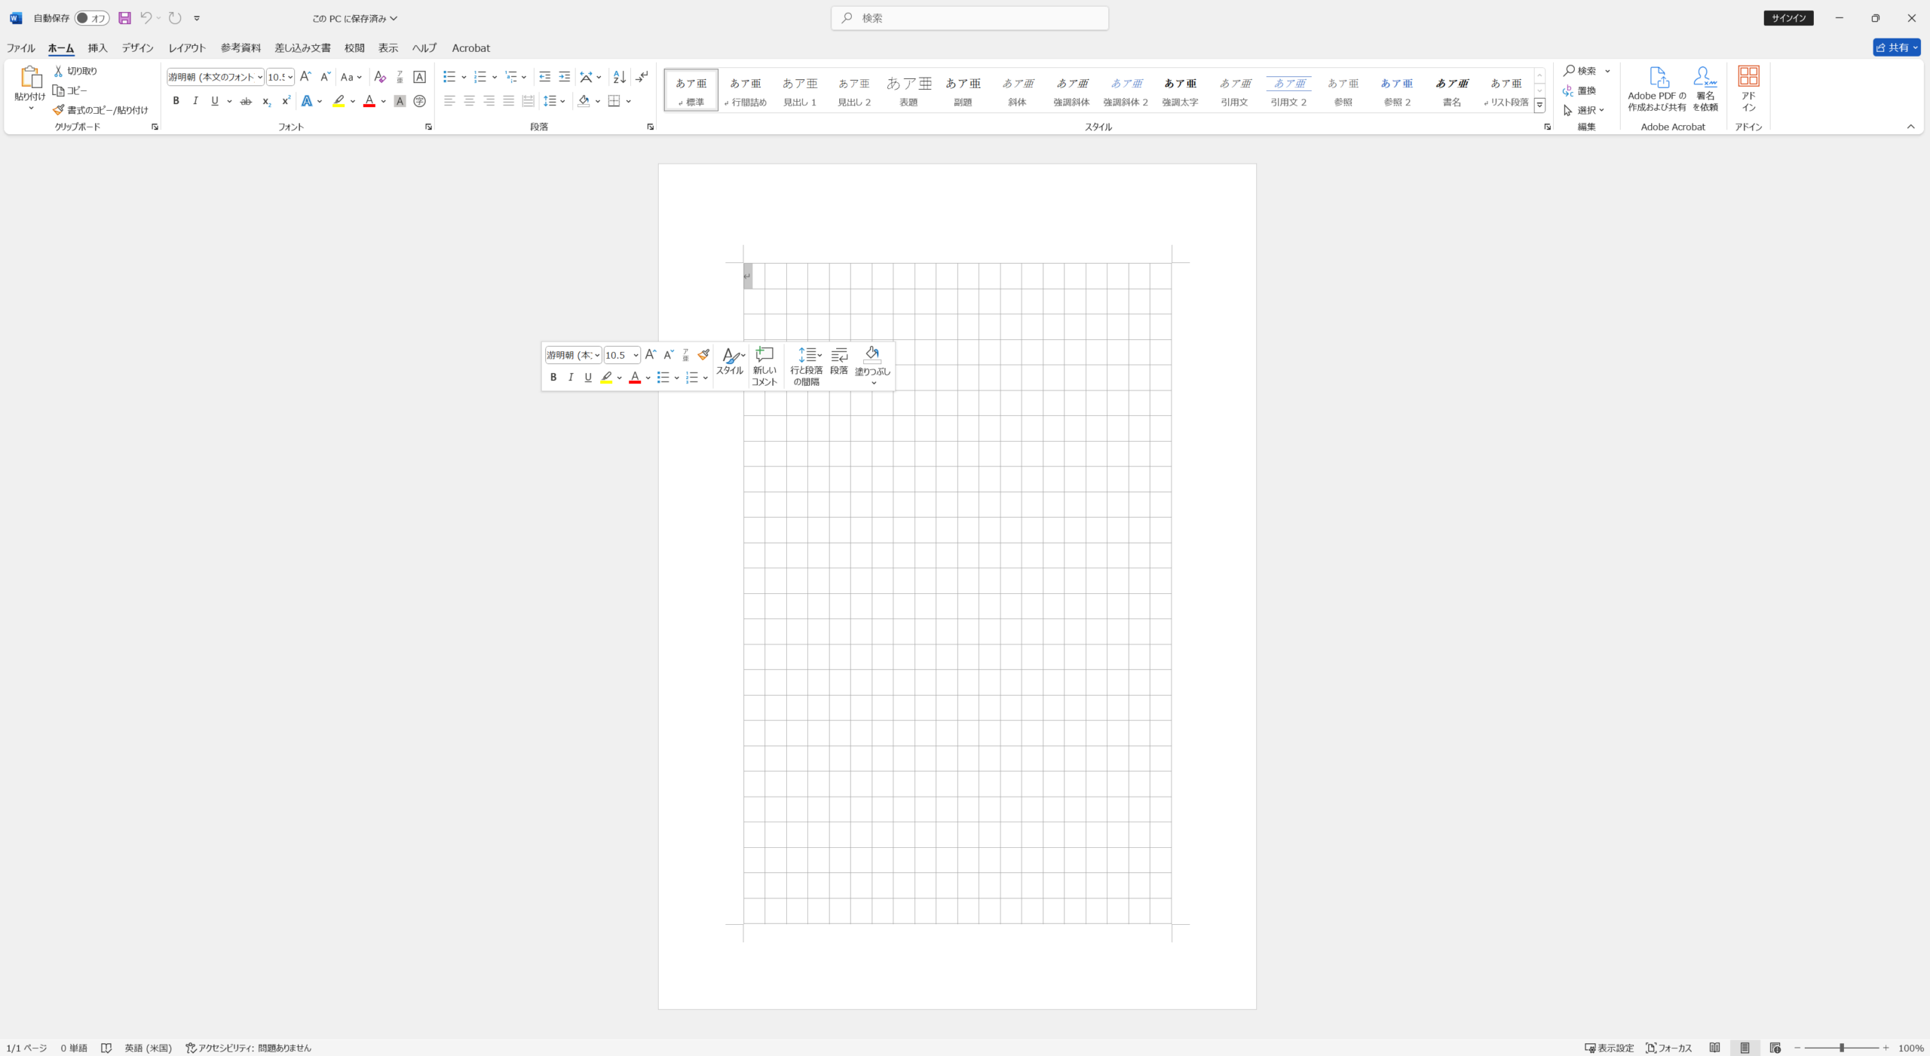Click the Center alignment icon
The height and width of the screenshot is (1056, 1930).
(x=469, y=101)
